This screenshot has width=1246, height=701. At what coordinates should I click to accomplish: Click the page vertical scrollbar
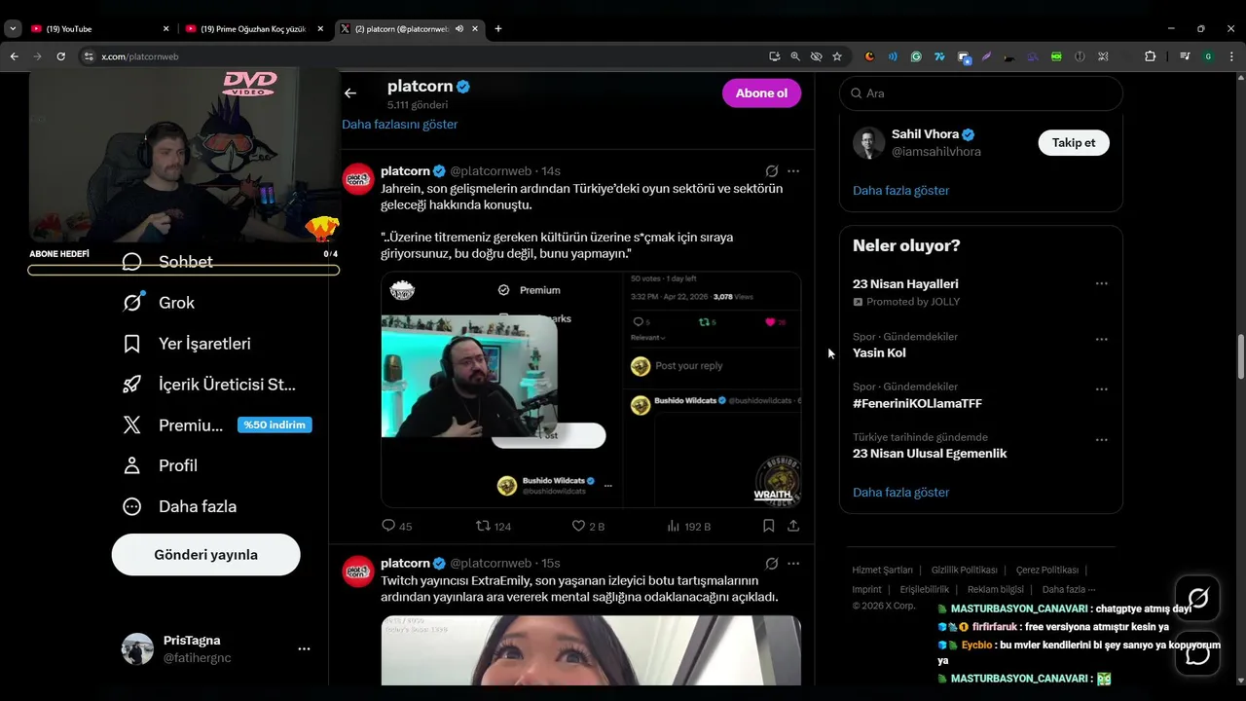point(1240,356)
